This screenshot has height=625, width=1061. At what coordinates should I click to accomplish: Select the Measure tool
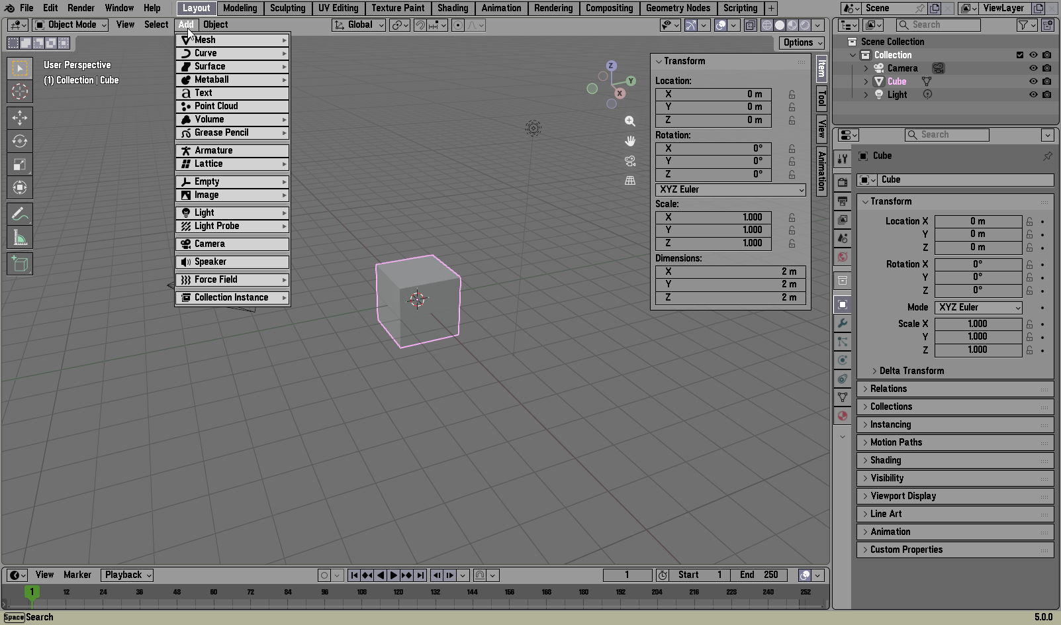[x=20, y=238]
